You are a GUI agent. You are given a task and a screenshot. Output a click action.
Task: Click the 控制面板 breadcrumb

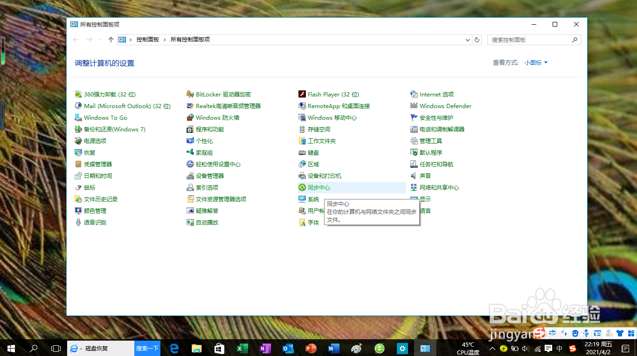(148, 40)
